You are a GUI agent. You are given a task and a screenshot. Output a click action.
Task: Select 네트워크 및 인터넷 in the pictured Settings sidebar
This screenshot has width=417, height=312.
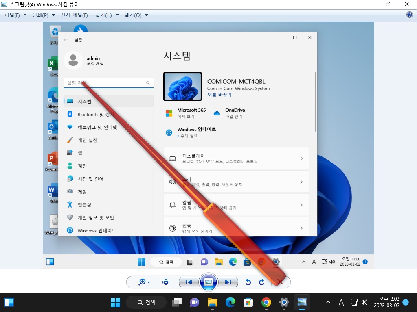click(x=108, y=127)
